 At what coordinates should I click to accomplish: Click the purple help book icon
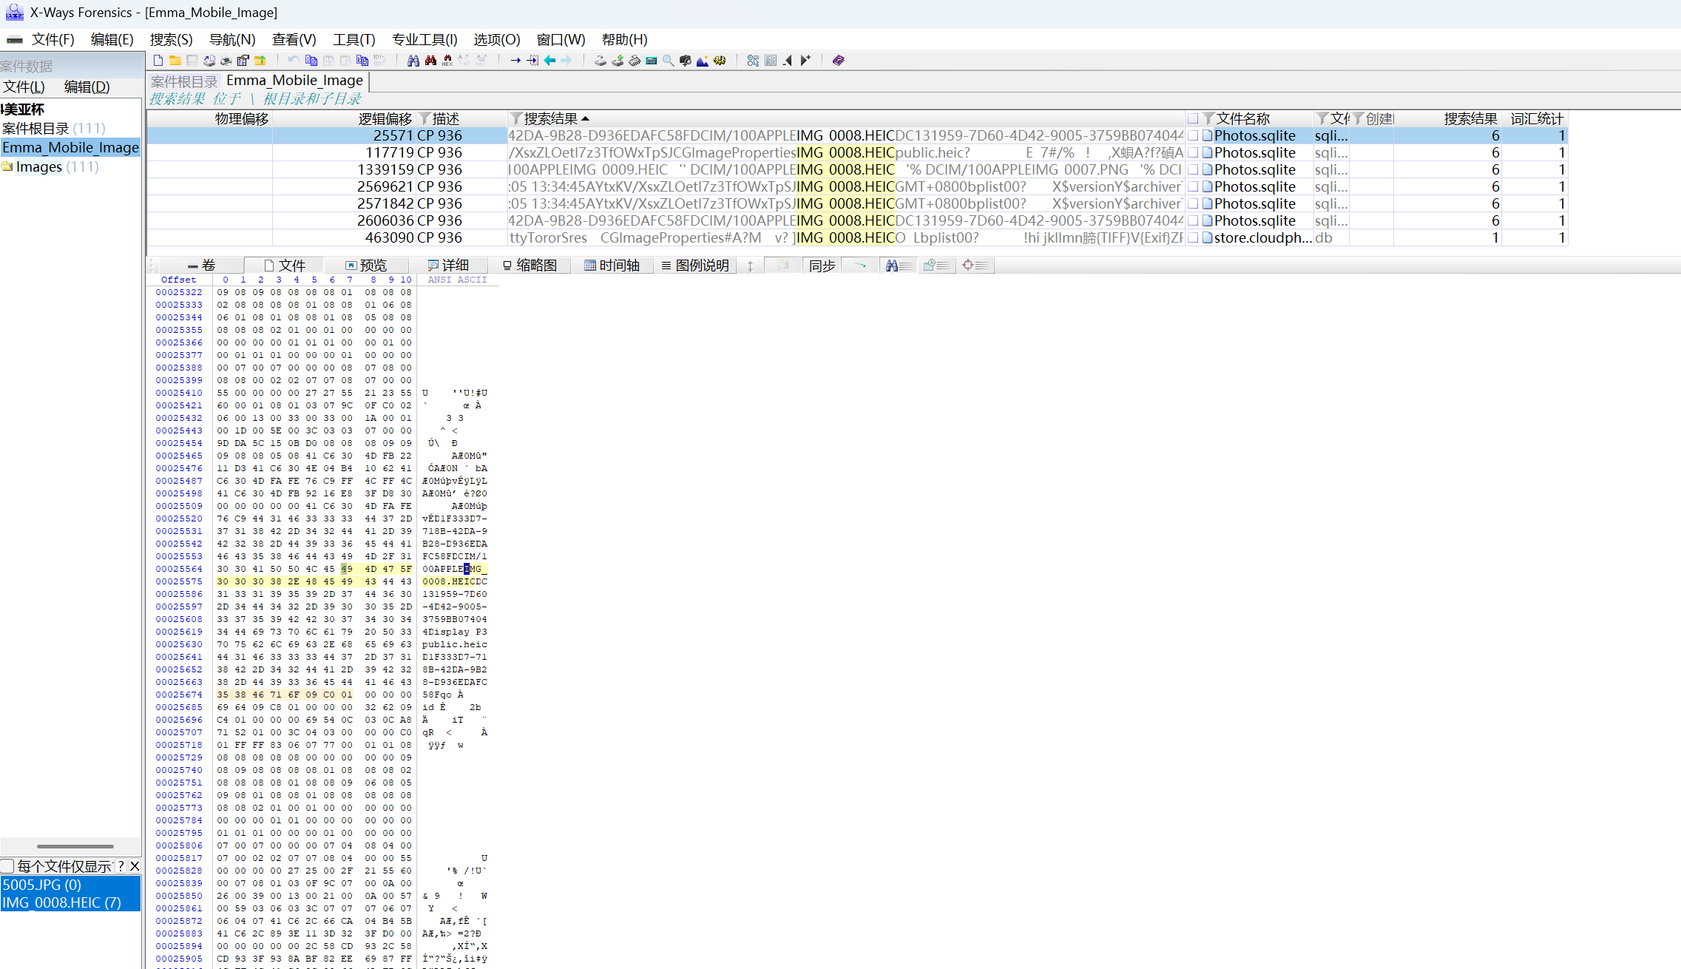(838, 61)
